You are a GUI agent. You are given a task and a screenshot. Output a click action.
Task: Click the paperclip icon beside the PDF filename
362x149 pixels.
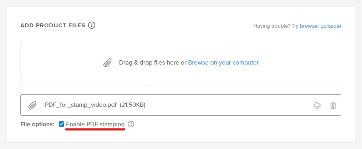[x=32, y=105]
